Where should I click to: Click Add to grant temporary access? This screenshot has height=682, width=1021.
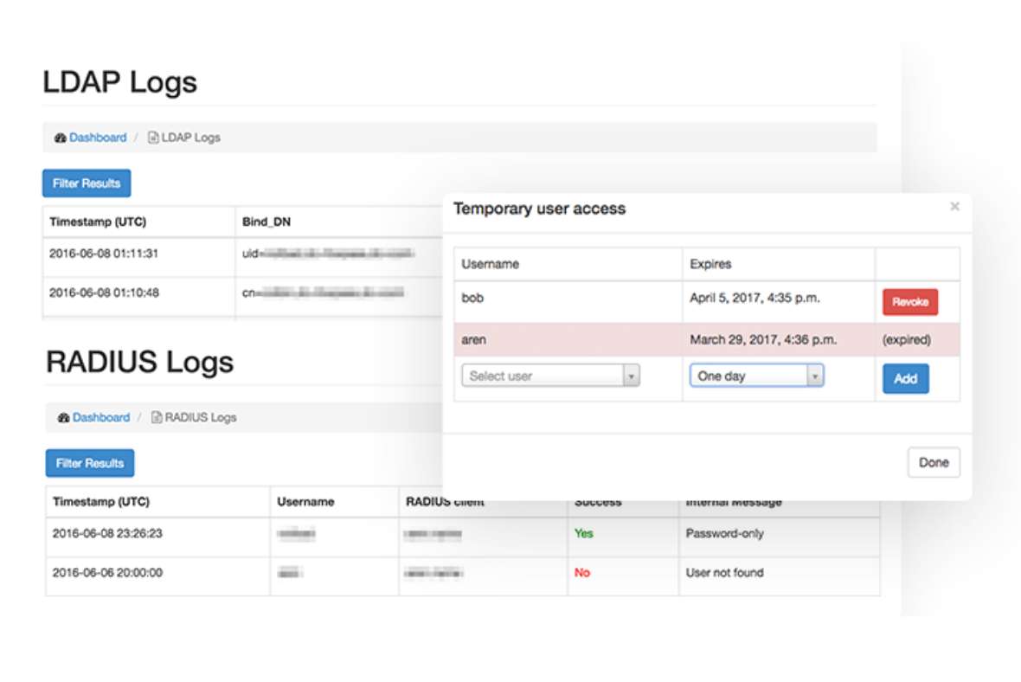tap(905, 378)
